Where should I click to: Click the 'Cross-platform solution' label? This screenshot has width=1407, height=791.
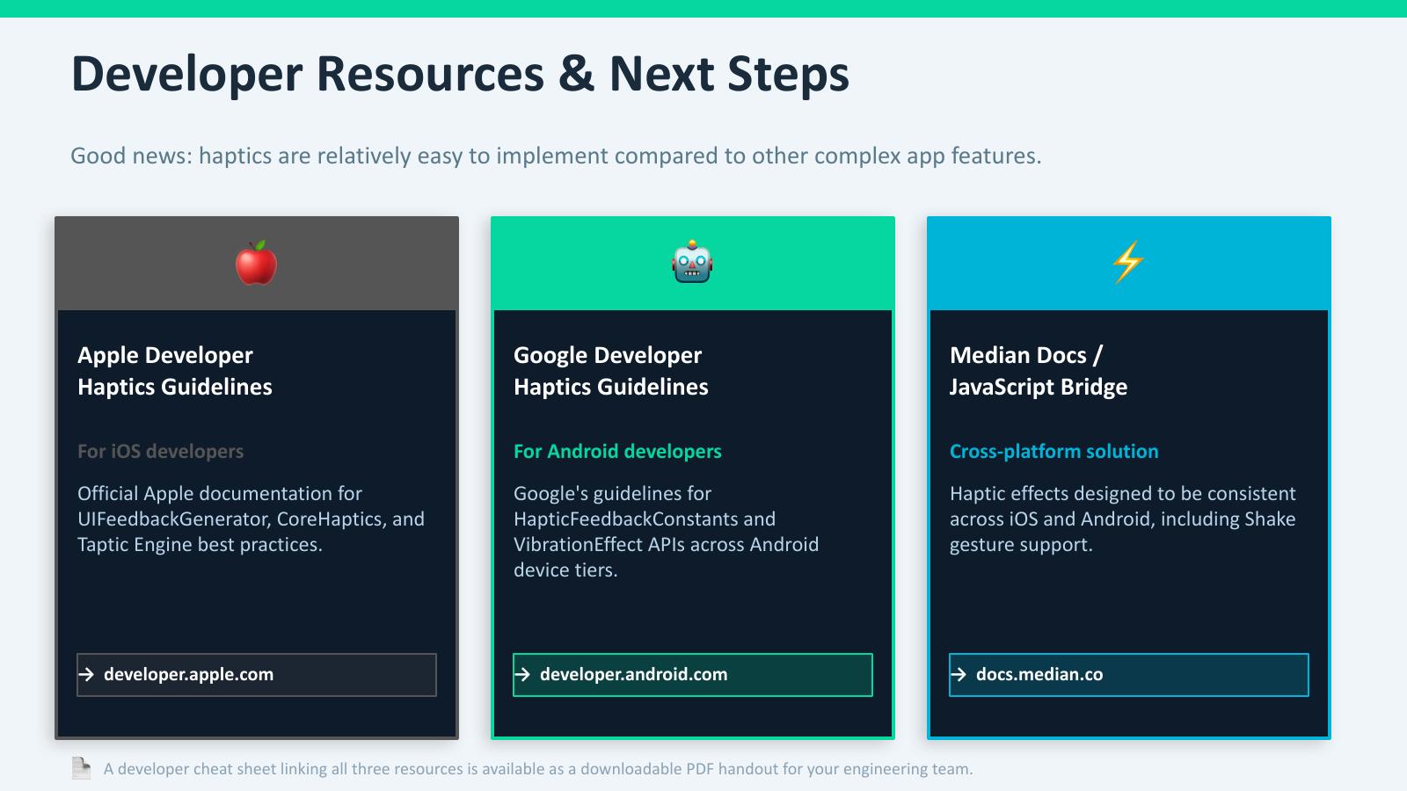click(x=1053, y=451)
